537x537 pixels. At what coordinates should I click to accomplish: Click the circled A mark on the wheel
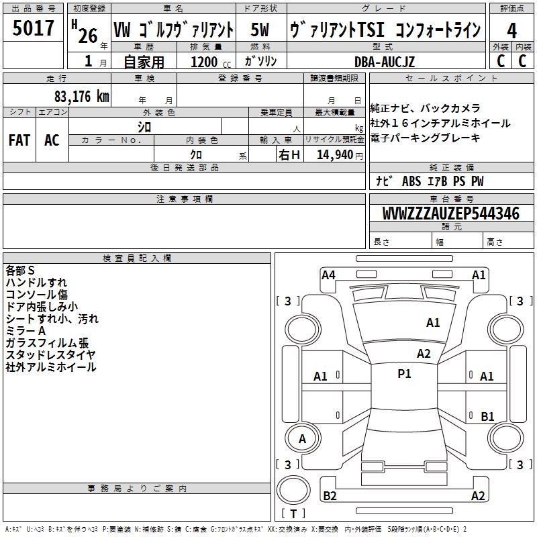302,438
